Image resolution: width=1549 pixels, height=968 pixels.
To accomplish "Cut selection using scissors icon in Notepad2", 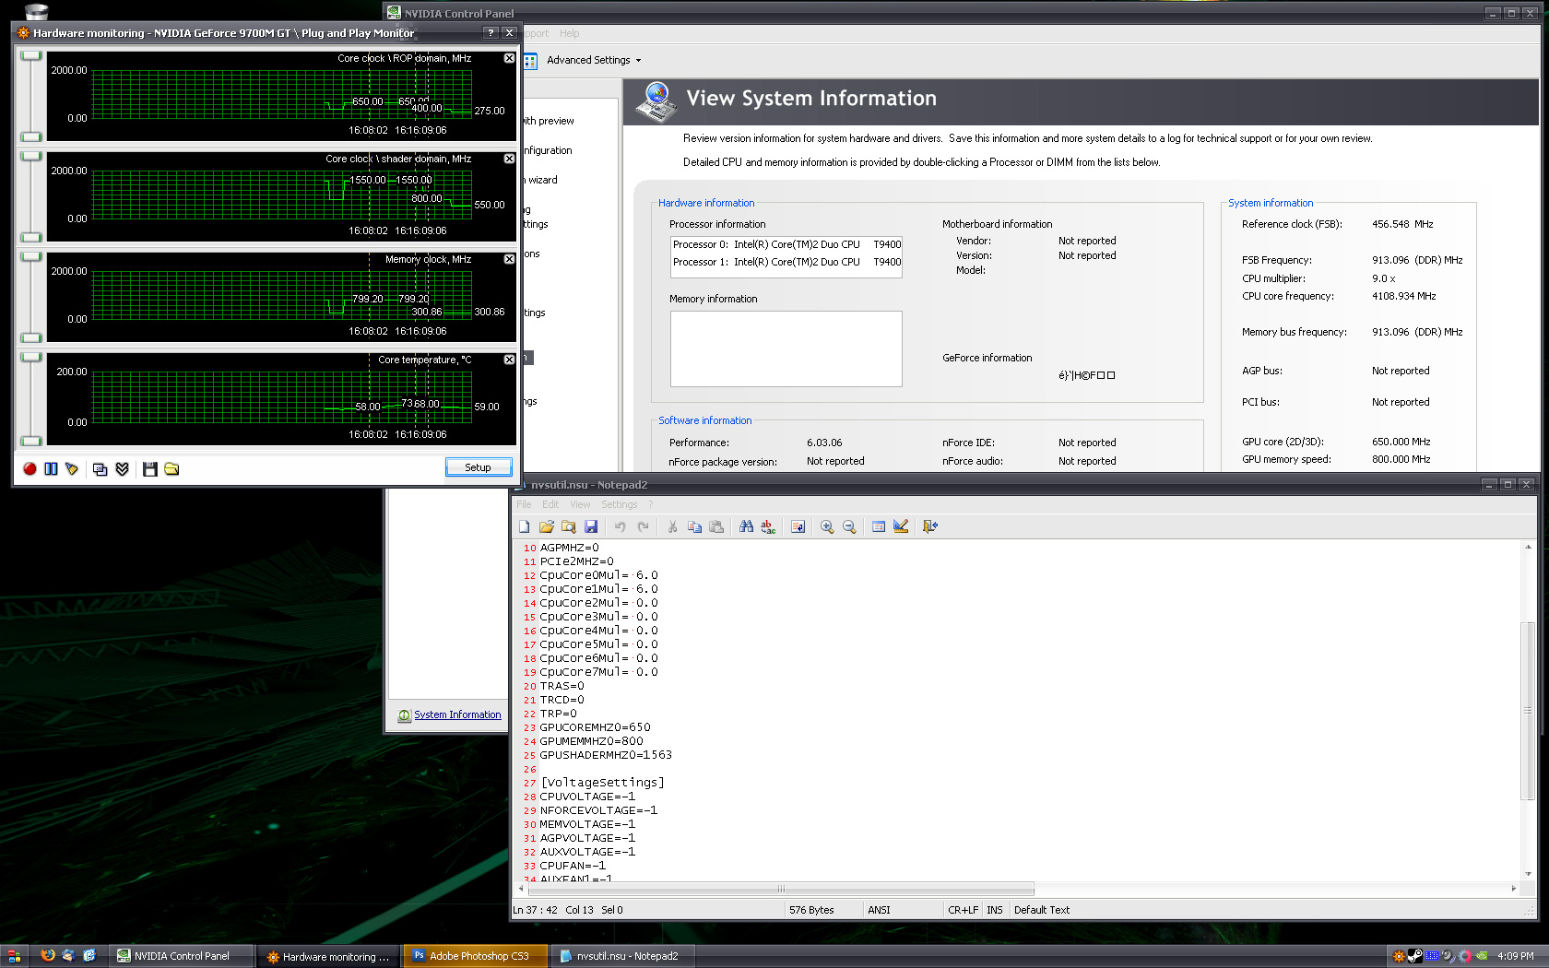I will click(x=672, y=526).
